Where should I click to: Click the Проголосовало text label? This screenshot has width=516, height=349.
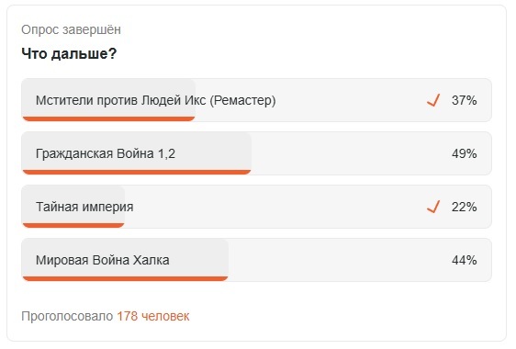point(67,316)
